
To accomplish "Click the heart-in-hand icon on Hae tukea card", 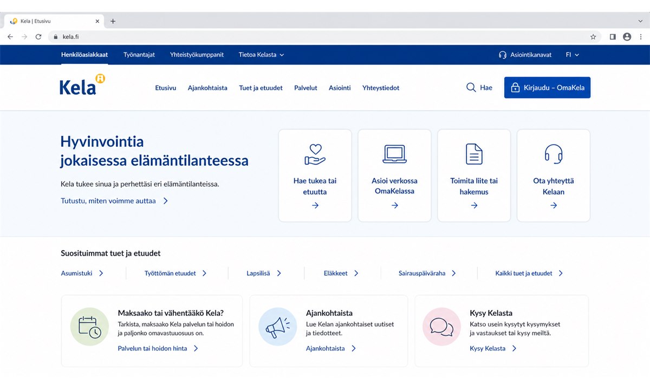I will pyautogui.click(x=315, y=154).
